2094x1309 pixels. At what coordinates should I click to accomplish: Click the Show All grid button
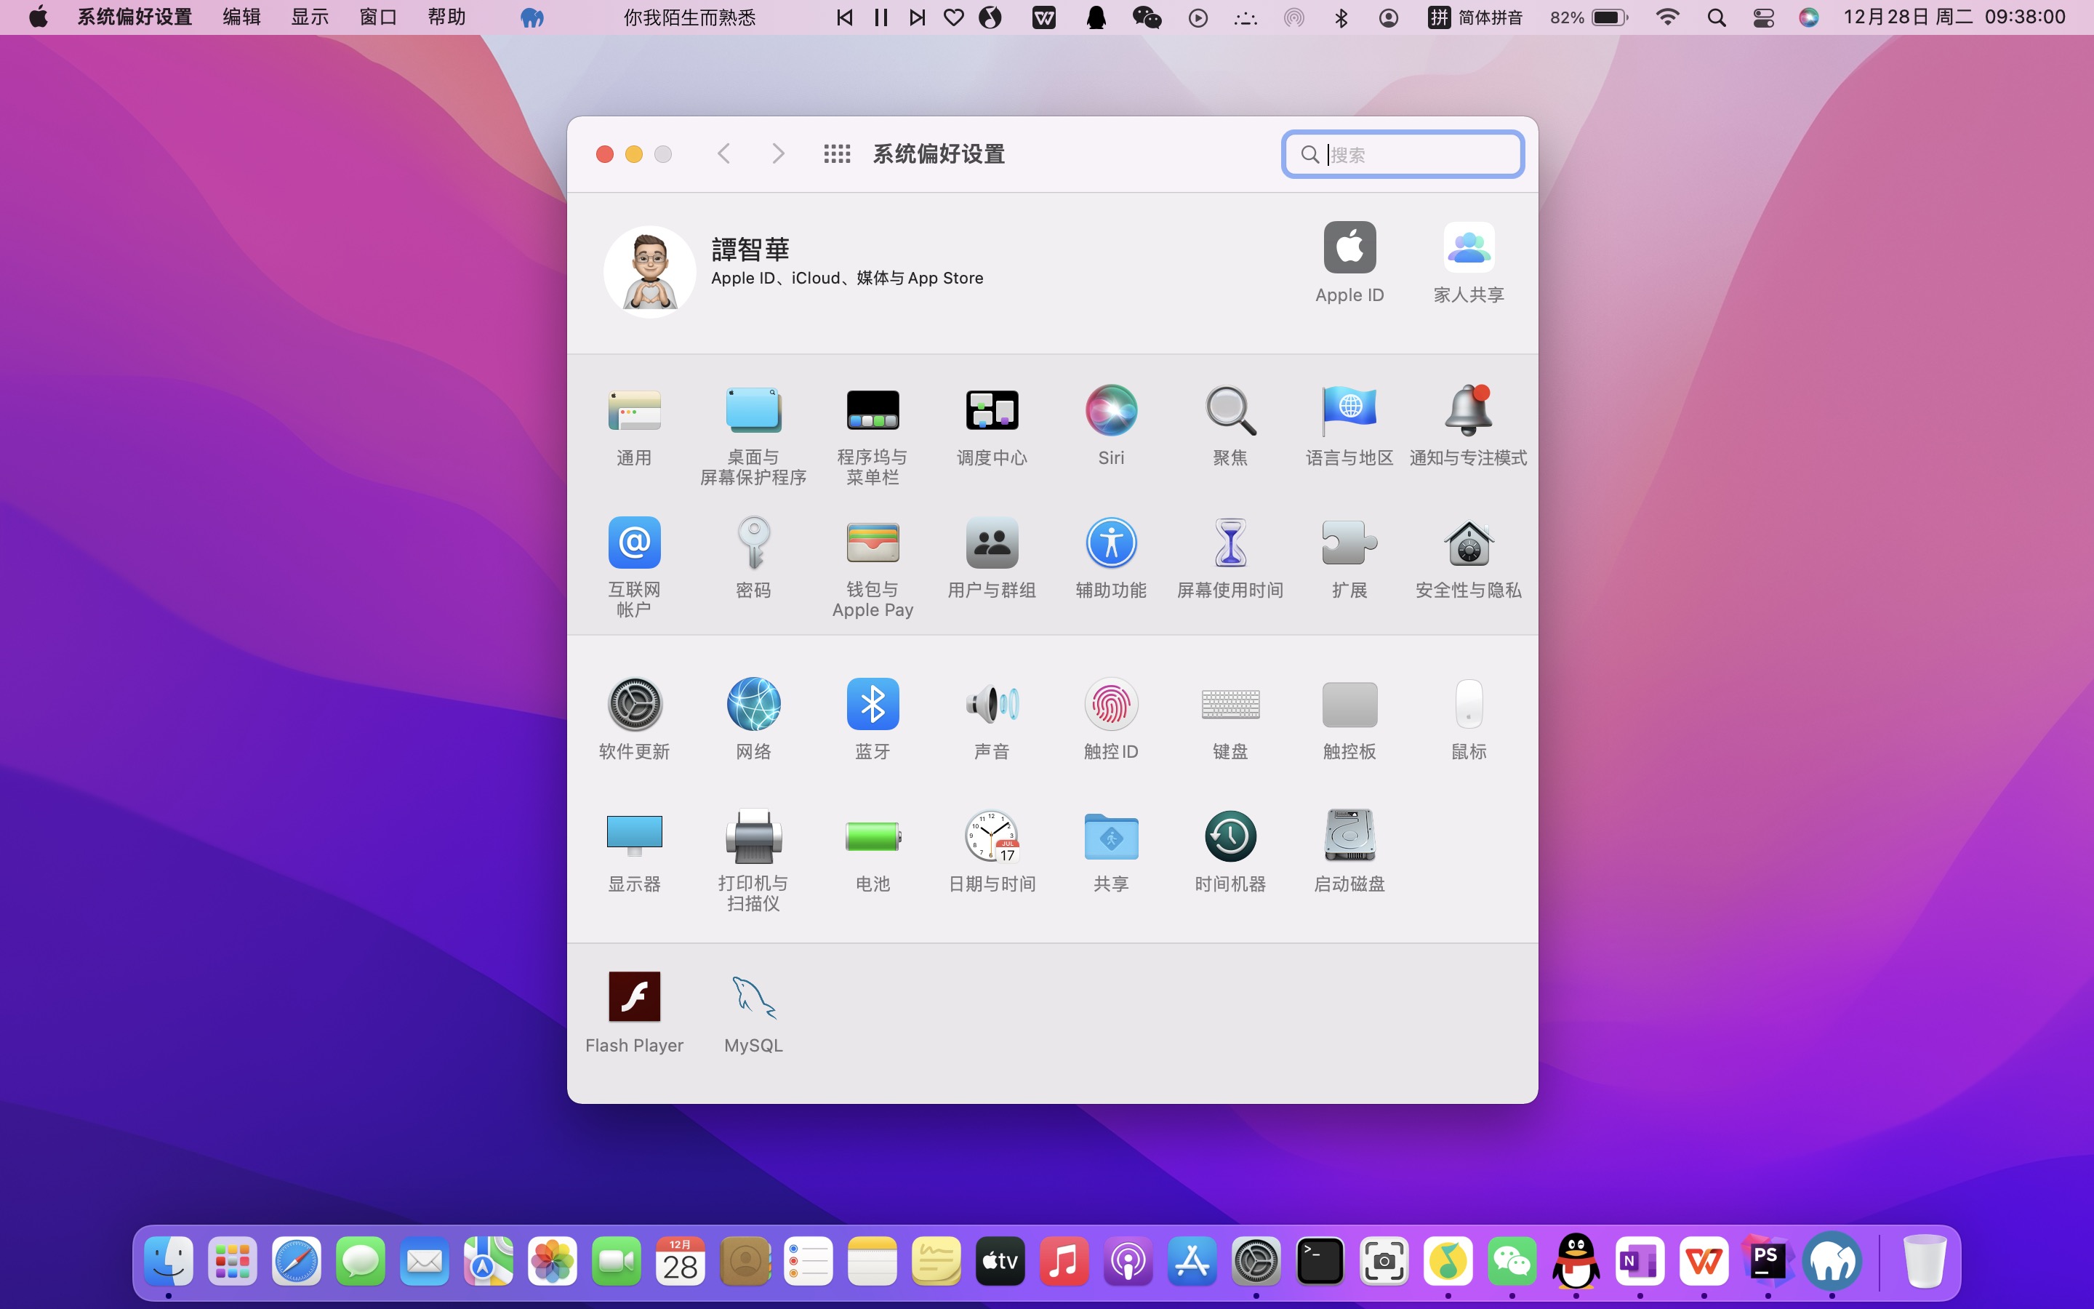(x=837, y=154)
